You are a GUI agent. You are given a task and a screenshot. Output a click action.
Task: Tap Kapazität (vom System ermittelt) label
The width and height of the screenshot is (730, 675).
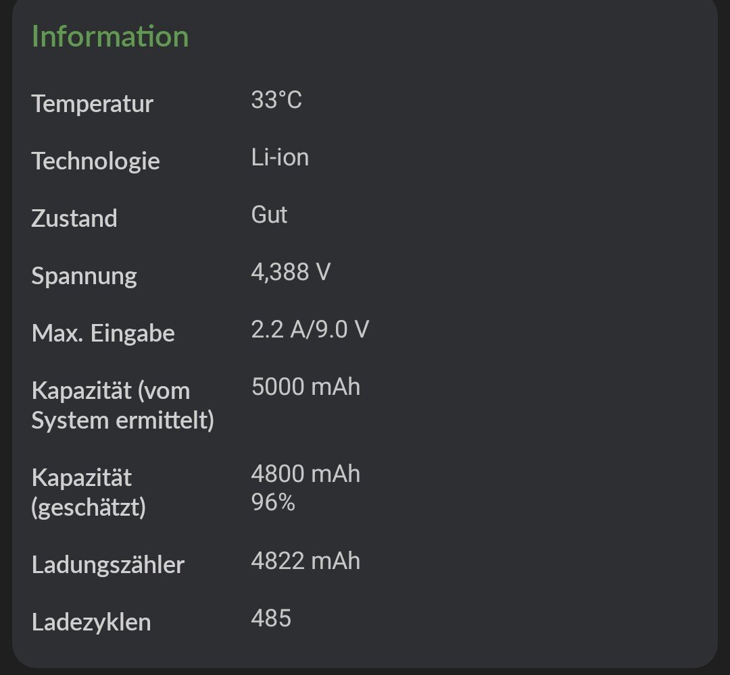click(122, 406)
